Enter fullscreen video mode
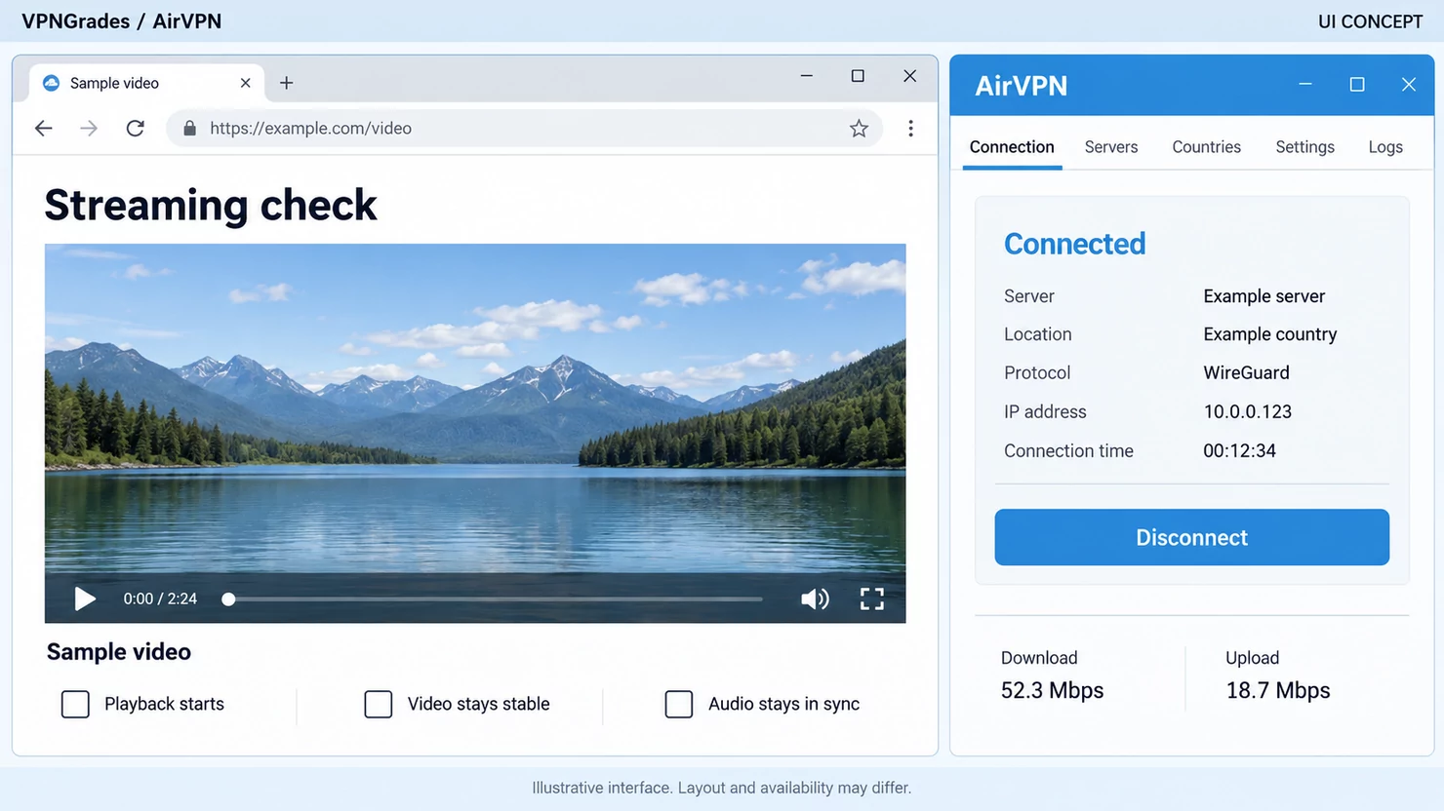This screenshot has height=811, width=1444. click(872, 599)
